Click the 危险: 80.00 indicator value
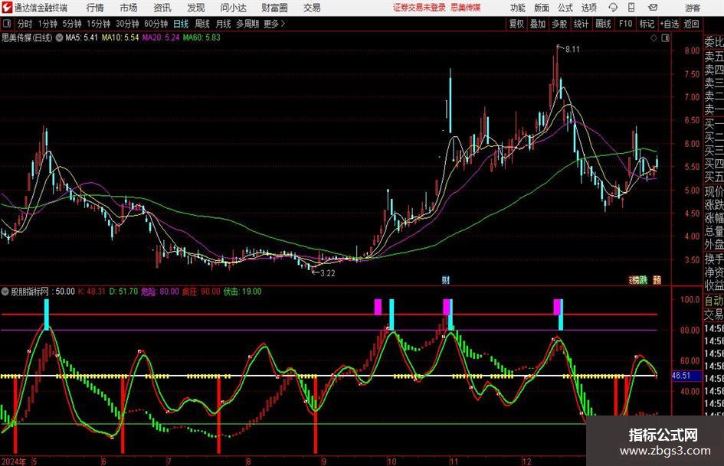 160,292
